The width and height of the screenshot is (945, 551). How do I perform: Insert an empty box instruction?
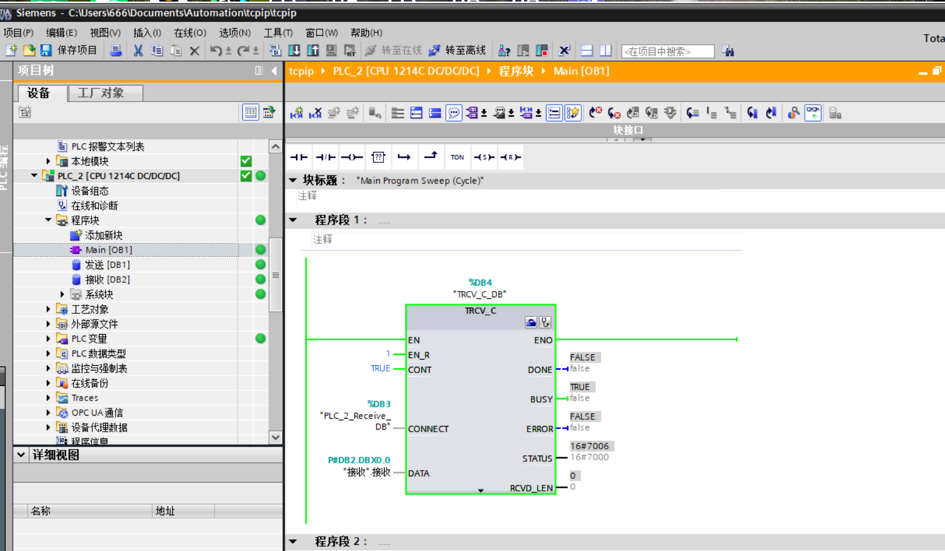tap(378, 157)
